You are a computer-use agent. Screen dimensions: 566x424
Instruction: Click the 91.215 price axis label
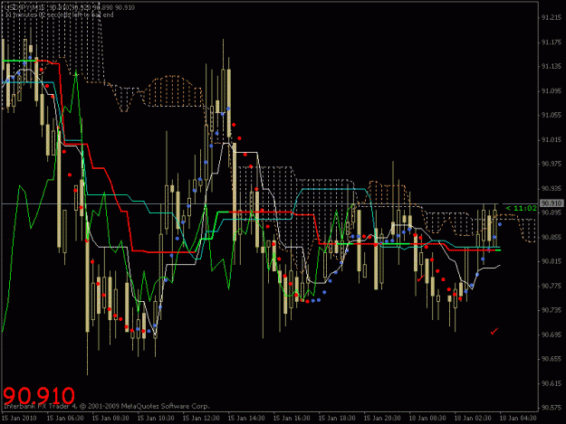tap(552, 18)
